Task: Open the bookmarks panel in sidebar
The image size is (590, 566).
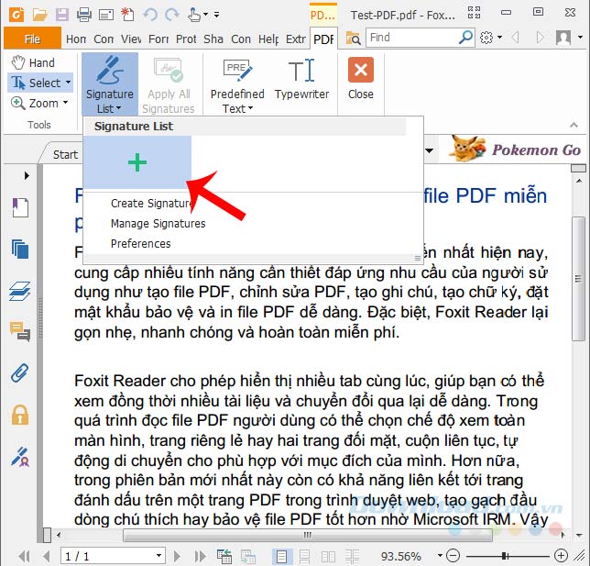Action: coord(20,207)
